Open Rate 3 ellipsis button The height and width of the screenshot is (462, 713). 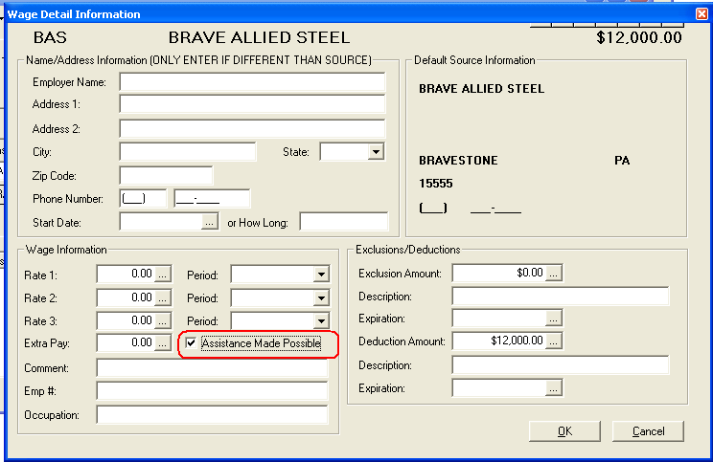[163, 320]
